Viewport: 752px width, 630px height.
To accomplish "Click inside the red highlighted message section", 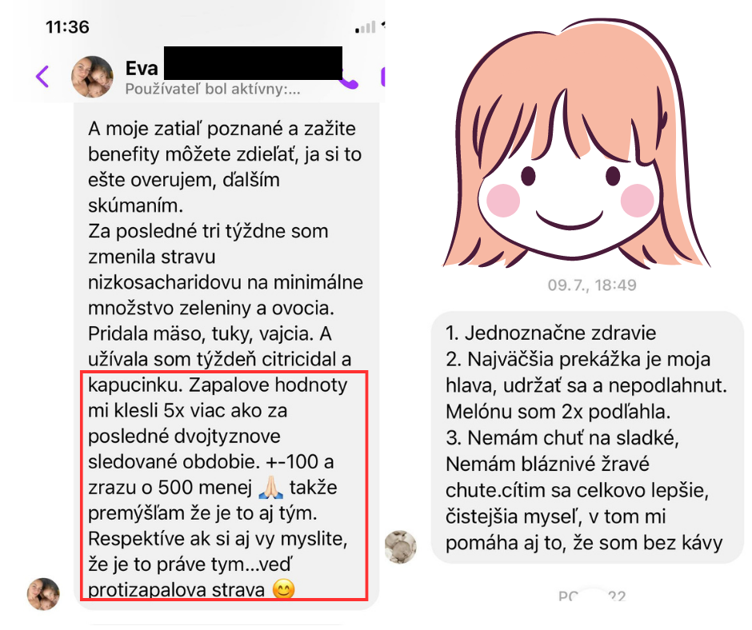I will click(223, 485).
